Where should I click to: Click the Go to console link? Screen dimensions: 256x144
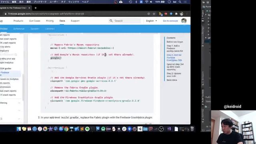(x=170, y=21)
